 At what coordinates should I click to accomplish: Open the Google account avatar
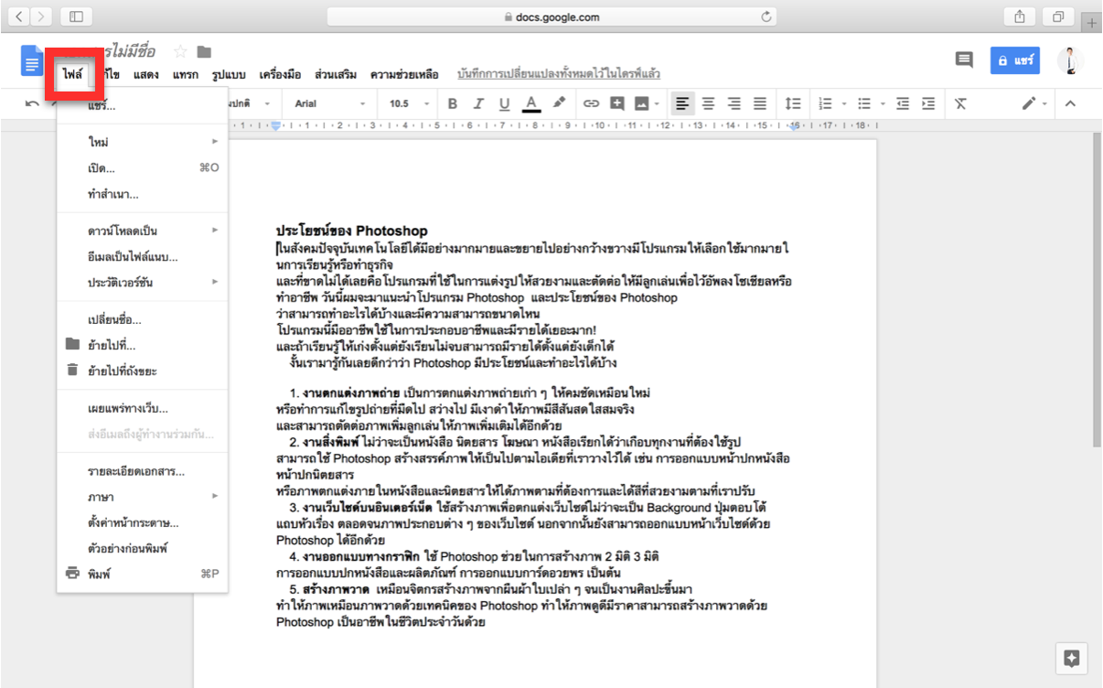click(x=1070, y=60)
